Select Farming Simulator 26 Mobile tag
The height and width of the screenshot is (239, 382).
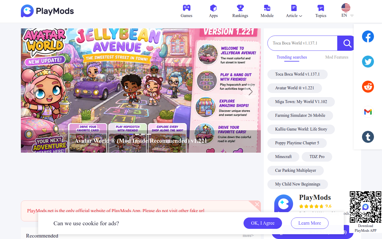point(300,115)
